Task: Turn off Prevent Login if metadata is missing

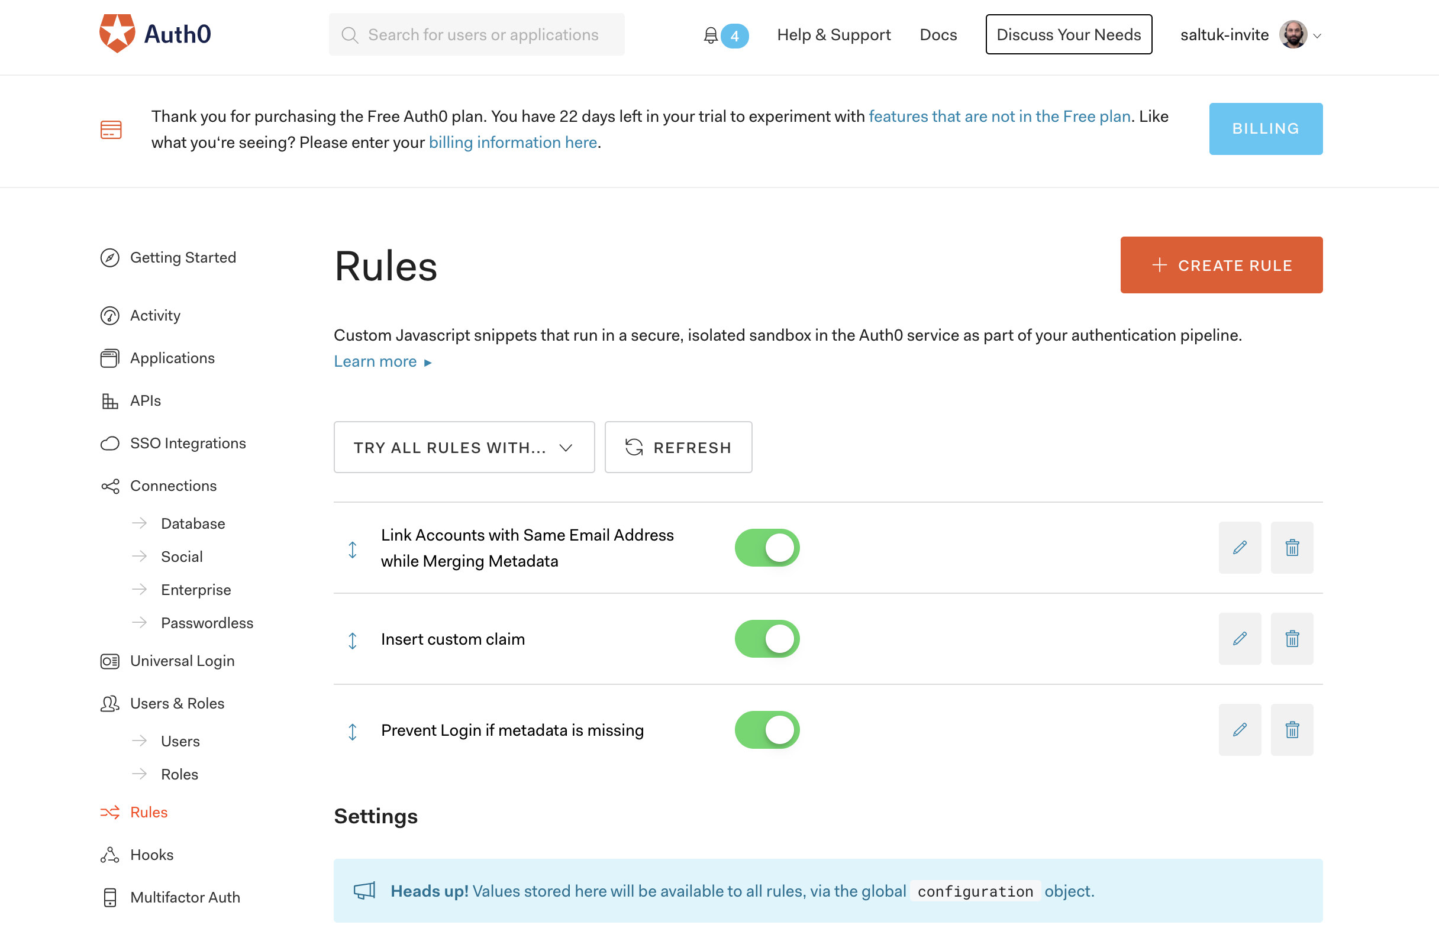Action: point(767,730)
